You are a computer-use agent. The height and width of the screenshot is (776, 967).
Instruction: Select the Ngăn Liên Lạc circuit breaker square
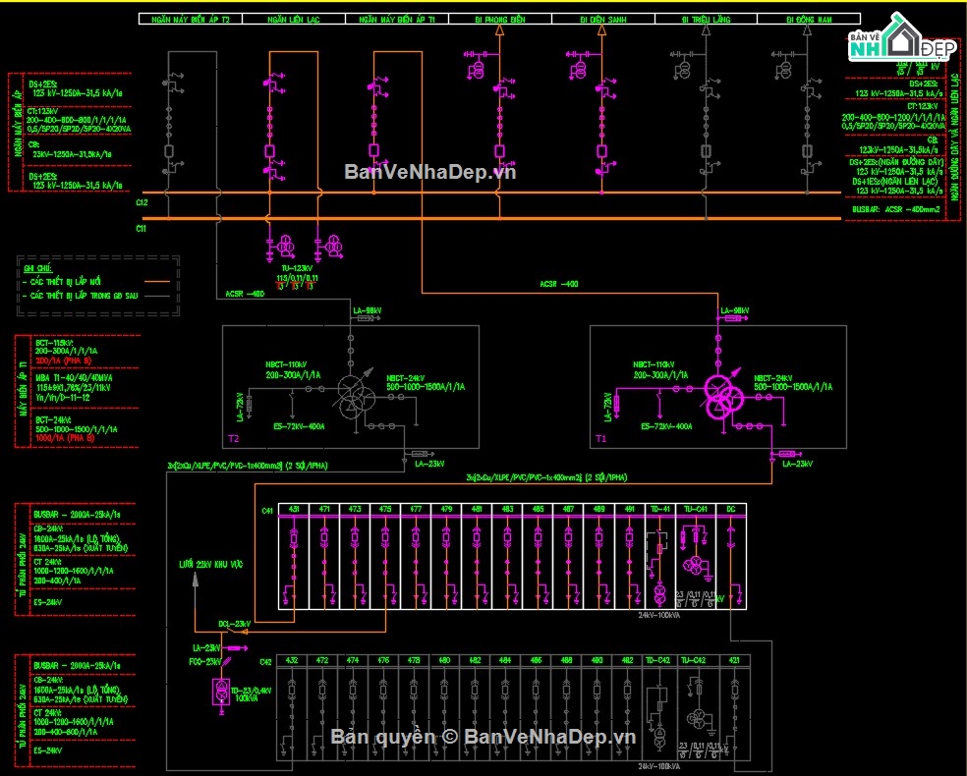point(269,150)
